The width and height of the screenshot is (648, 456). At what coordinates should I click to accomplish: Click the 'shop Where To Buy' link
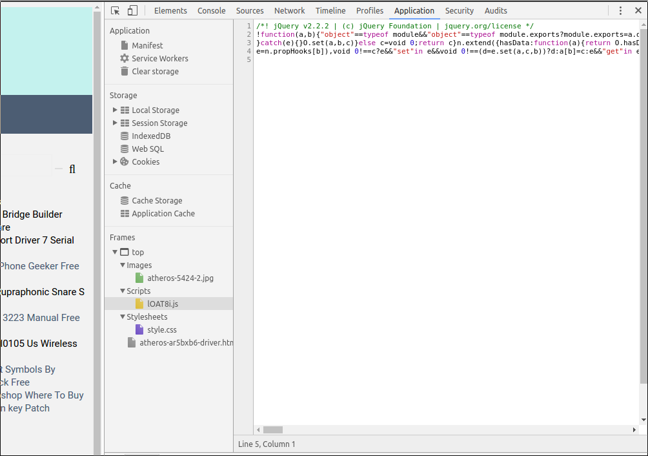pyautogui.click(x=42, y=395)
